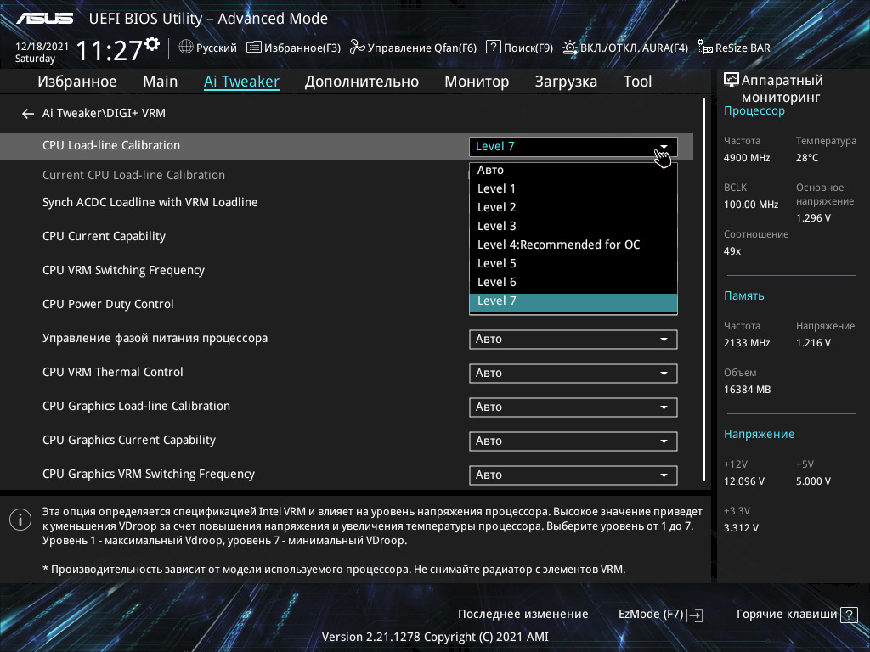The width and height of the screenshot is (870, 652).
Task: Open the Избранное tab
Action: 77,81
